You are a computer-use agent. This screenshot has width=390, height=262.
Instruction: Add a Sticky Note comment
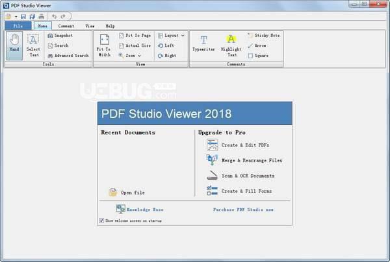click(264, 36)
